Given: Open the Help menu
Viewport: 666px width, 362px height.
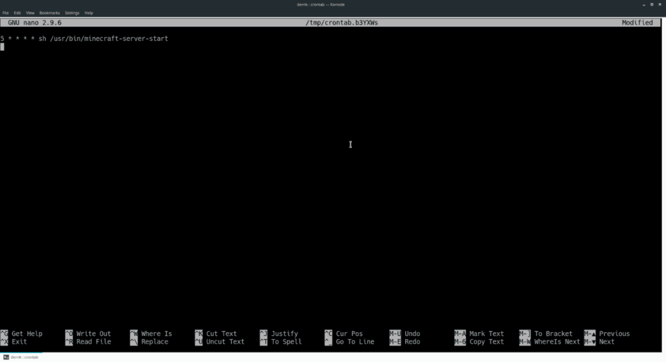Looking at the screenshot, I should (89, 13).
